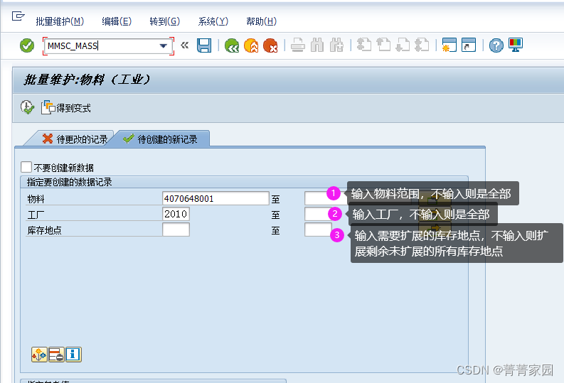Click the Generate Shortcut icon
The image size is (564, 383).
[469, 45]
